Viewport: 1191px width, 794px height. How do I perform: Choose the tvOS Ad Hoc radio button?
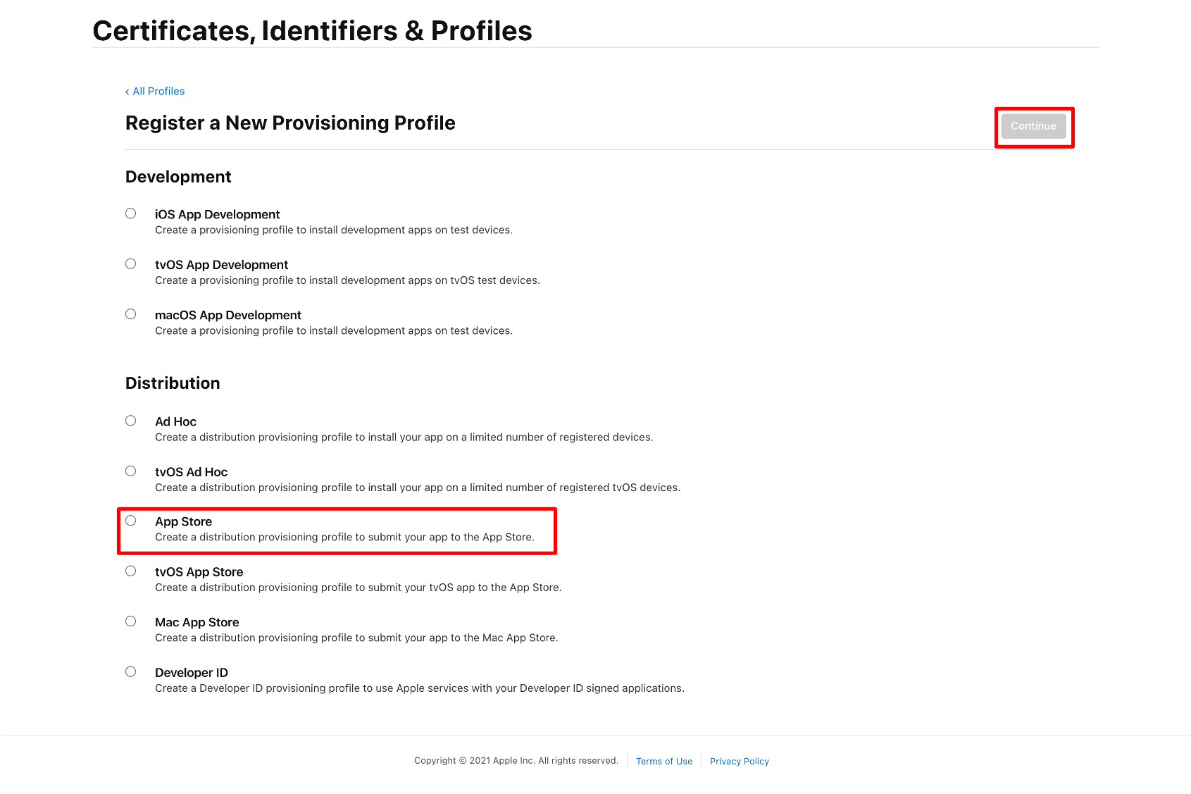[x=131, y=471]
